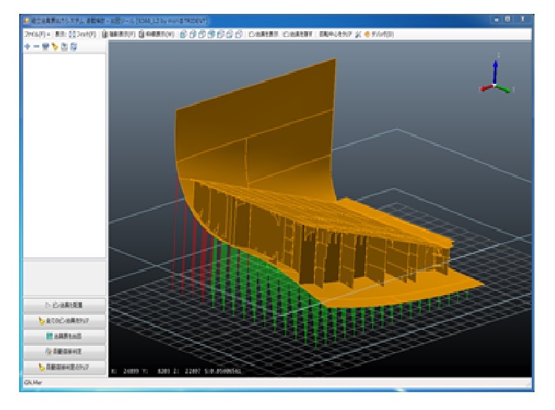The image size is (555, 410).
Task: Click the leftmost view-orientation cube icon
Action: [x=183, y=34]
